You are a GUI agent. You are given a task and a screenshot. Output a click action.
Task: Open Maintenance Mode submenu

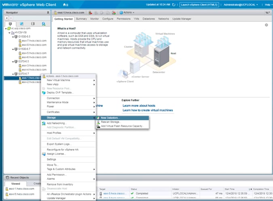point(68,103)
